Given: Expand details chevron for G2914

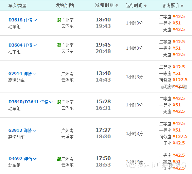Looking at the screenshot, I should pyautogui.click(x=35, y=74).
